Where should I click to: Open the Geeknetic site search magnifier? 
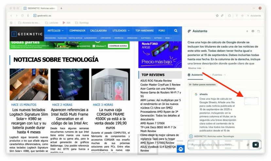pos(176,31)
